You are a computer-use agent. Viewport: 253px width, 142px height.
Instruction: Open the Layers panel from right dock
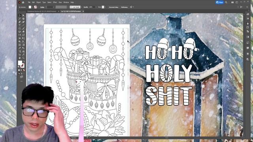(248, 24)
